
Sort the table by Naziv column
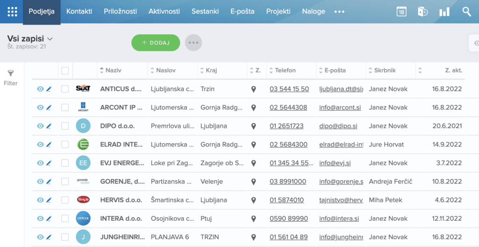click(114, 71)
